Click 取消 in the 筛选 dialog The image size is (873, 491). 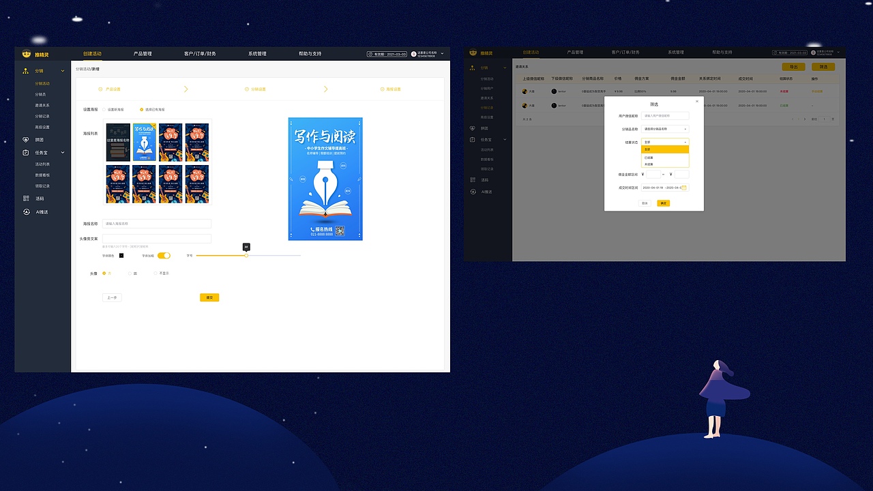click(645, 203)
